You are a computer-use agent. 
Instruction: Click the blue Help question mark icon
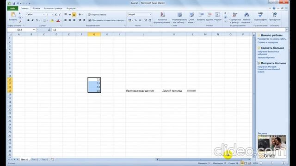tap(274, 8)
